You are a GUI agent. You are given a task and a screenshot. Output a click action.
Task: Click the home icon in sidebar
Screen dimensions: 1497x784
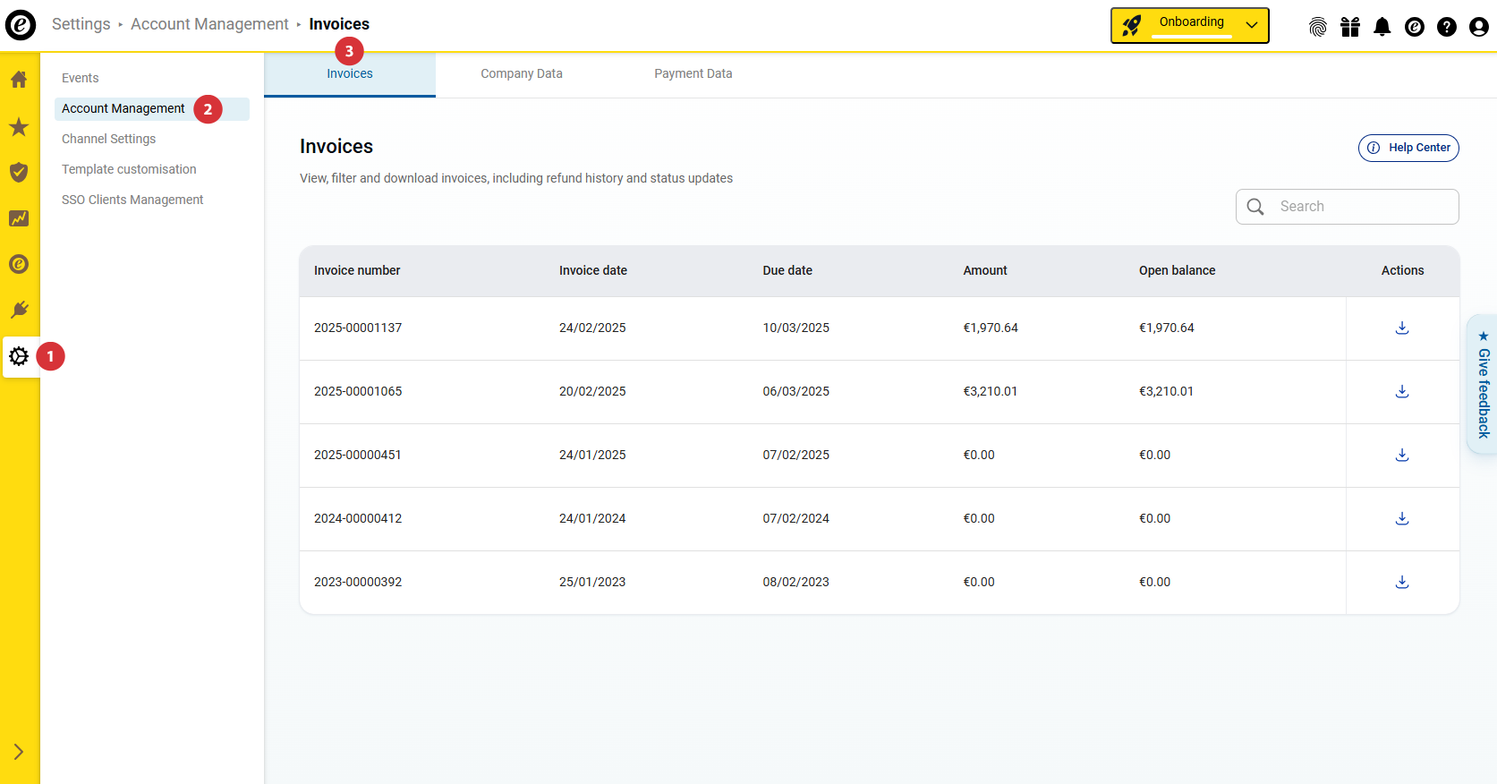(x=19, y=80)
